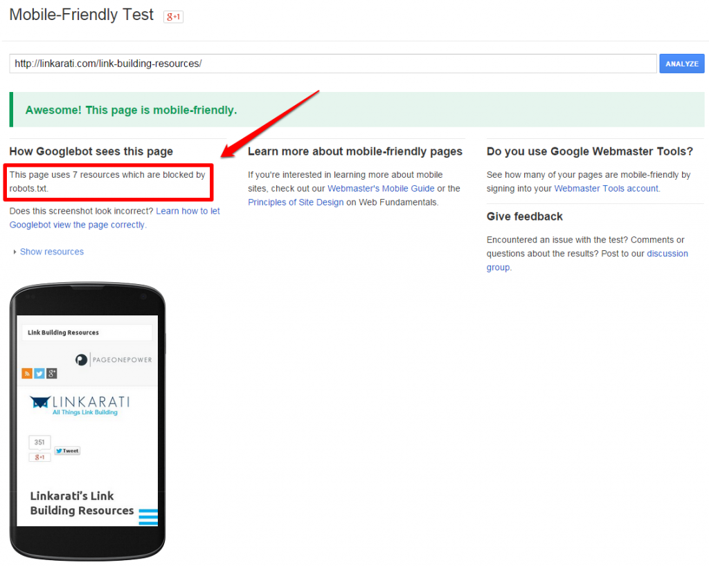Open the discussion group link
Image resolution: width=709 pixels, height=567 pixels.
coord(587,261)
